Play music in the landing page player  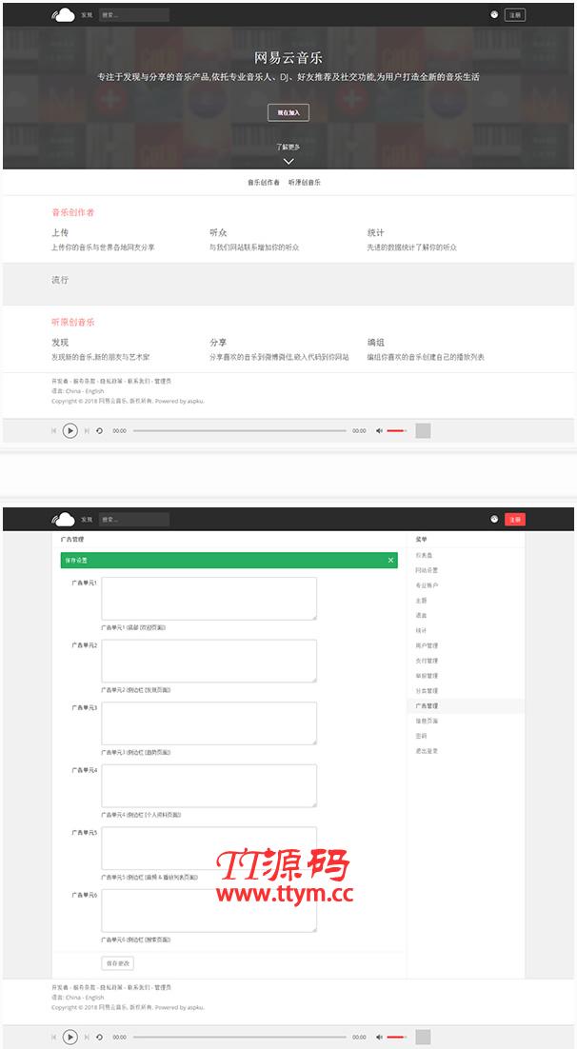point(70,431)
